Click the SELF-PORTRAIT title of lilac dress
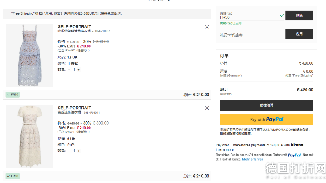This screenshot has width=326, height=183. tap(75, 27)
